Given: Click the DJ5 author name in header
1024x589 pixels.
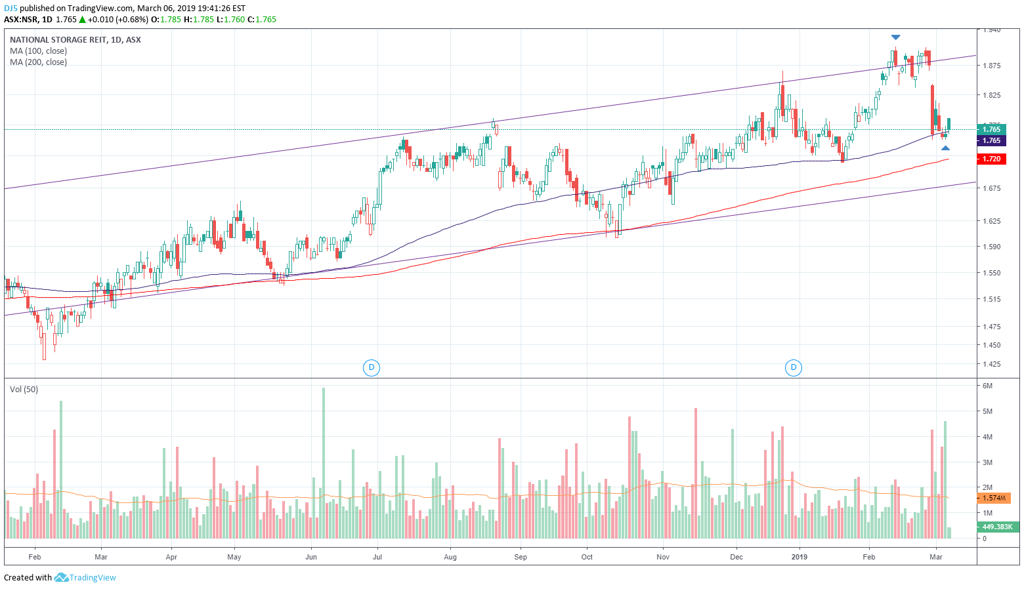Looking at the screenshot, I should click(x=11, y=9).
